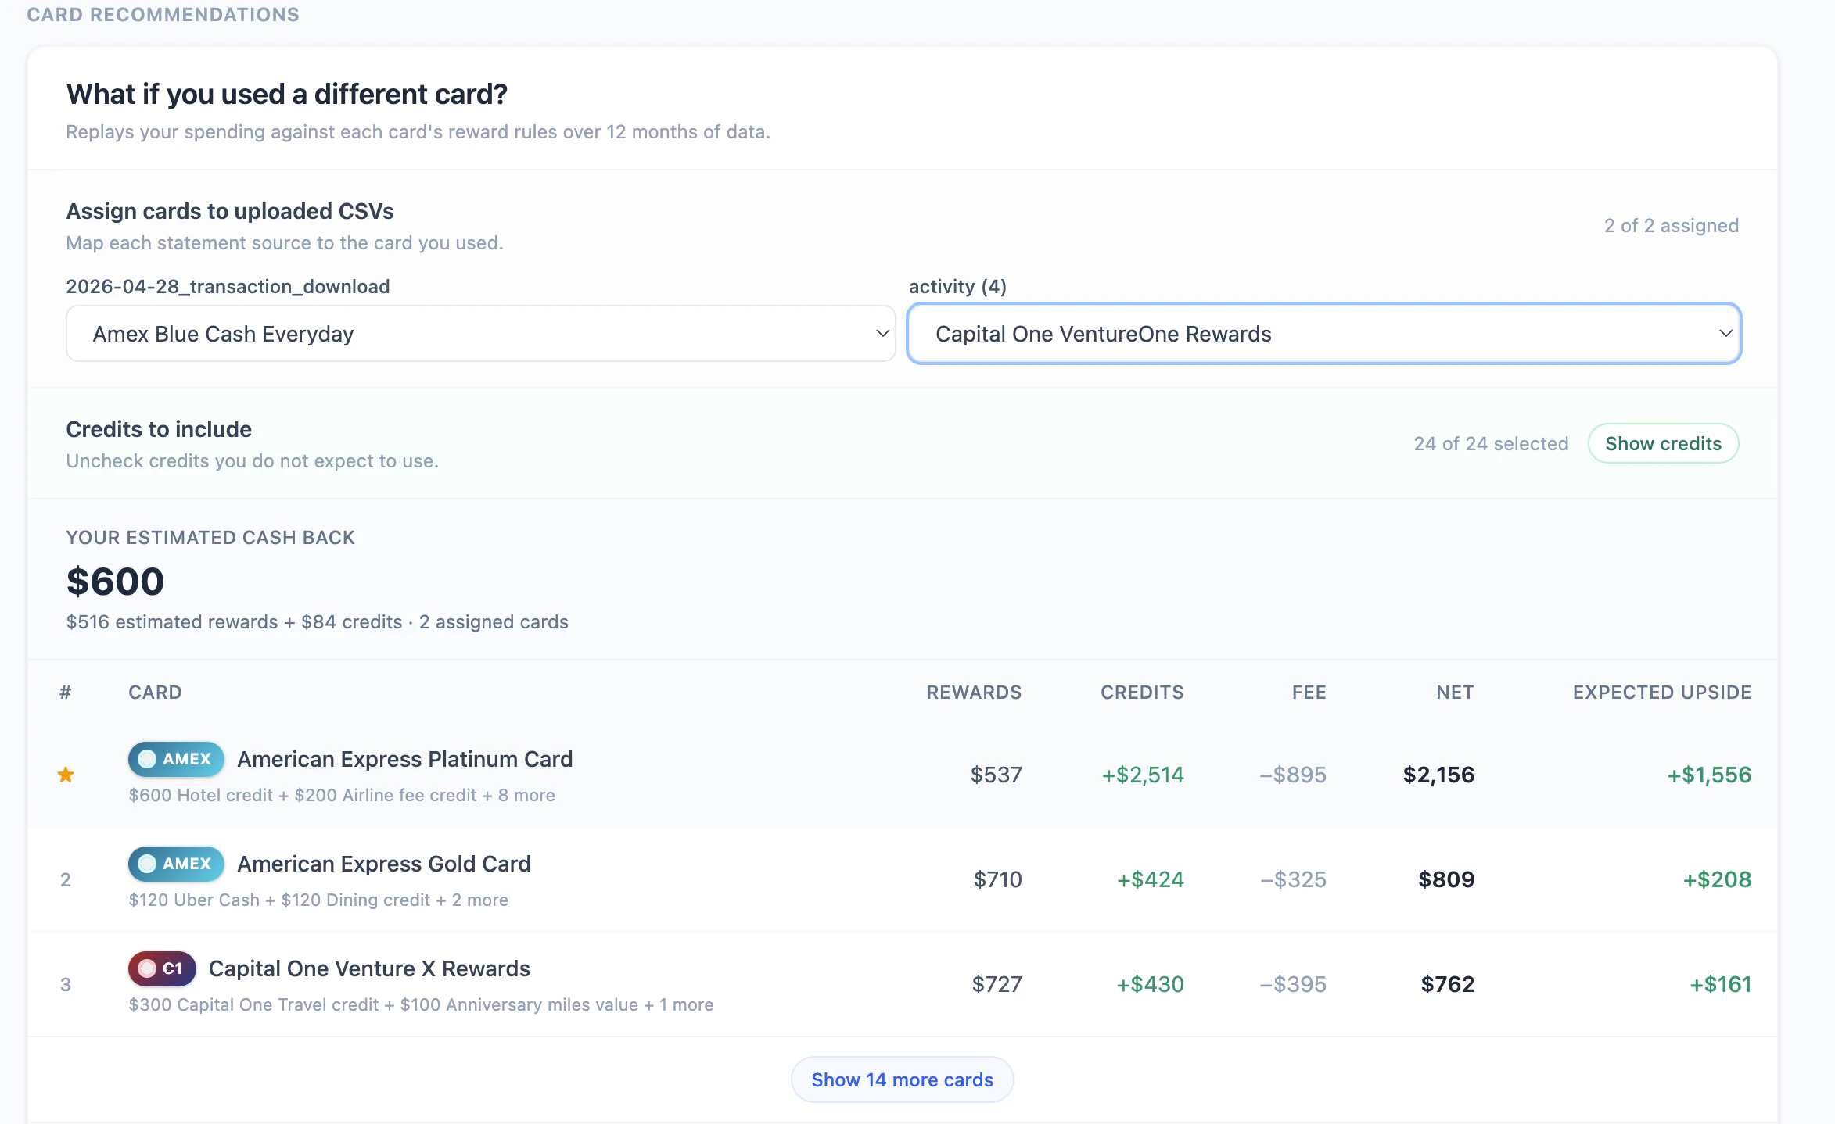Click the +$2,514 credits value
This screenshot has width=1835, height=1124.
pyautogui.click(x=1143, y=775)
